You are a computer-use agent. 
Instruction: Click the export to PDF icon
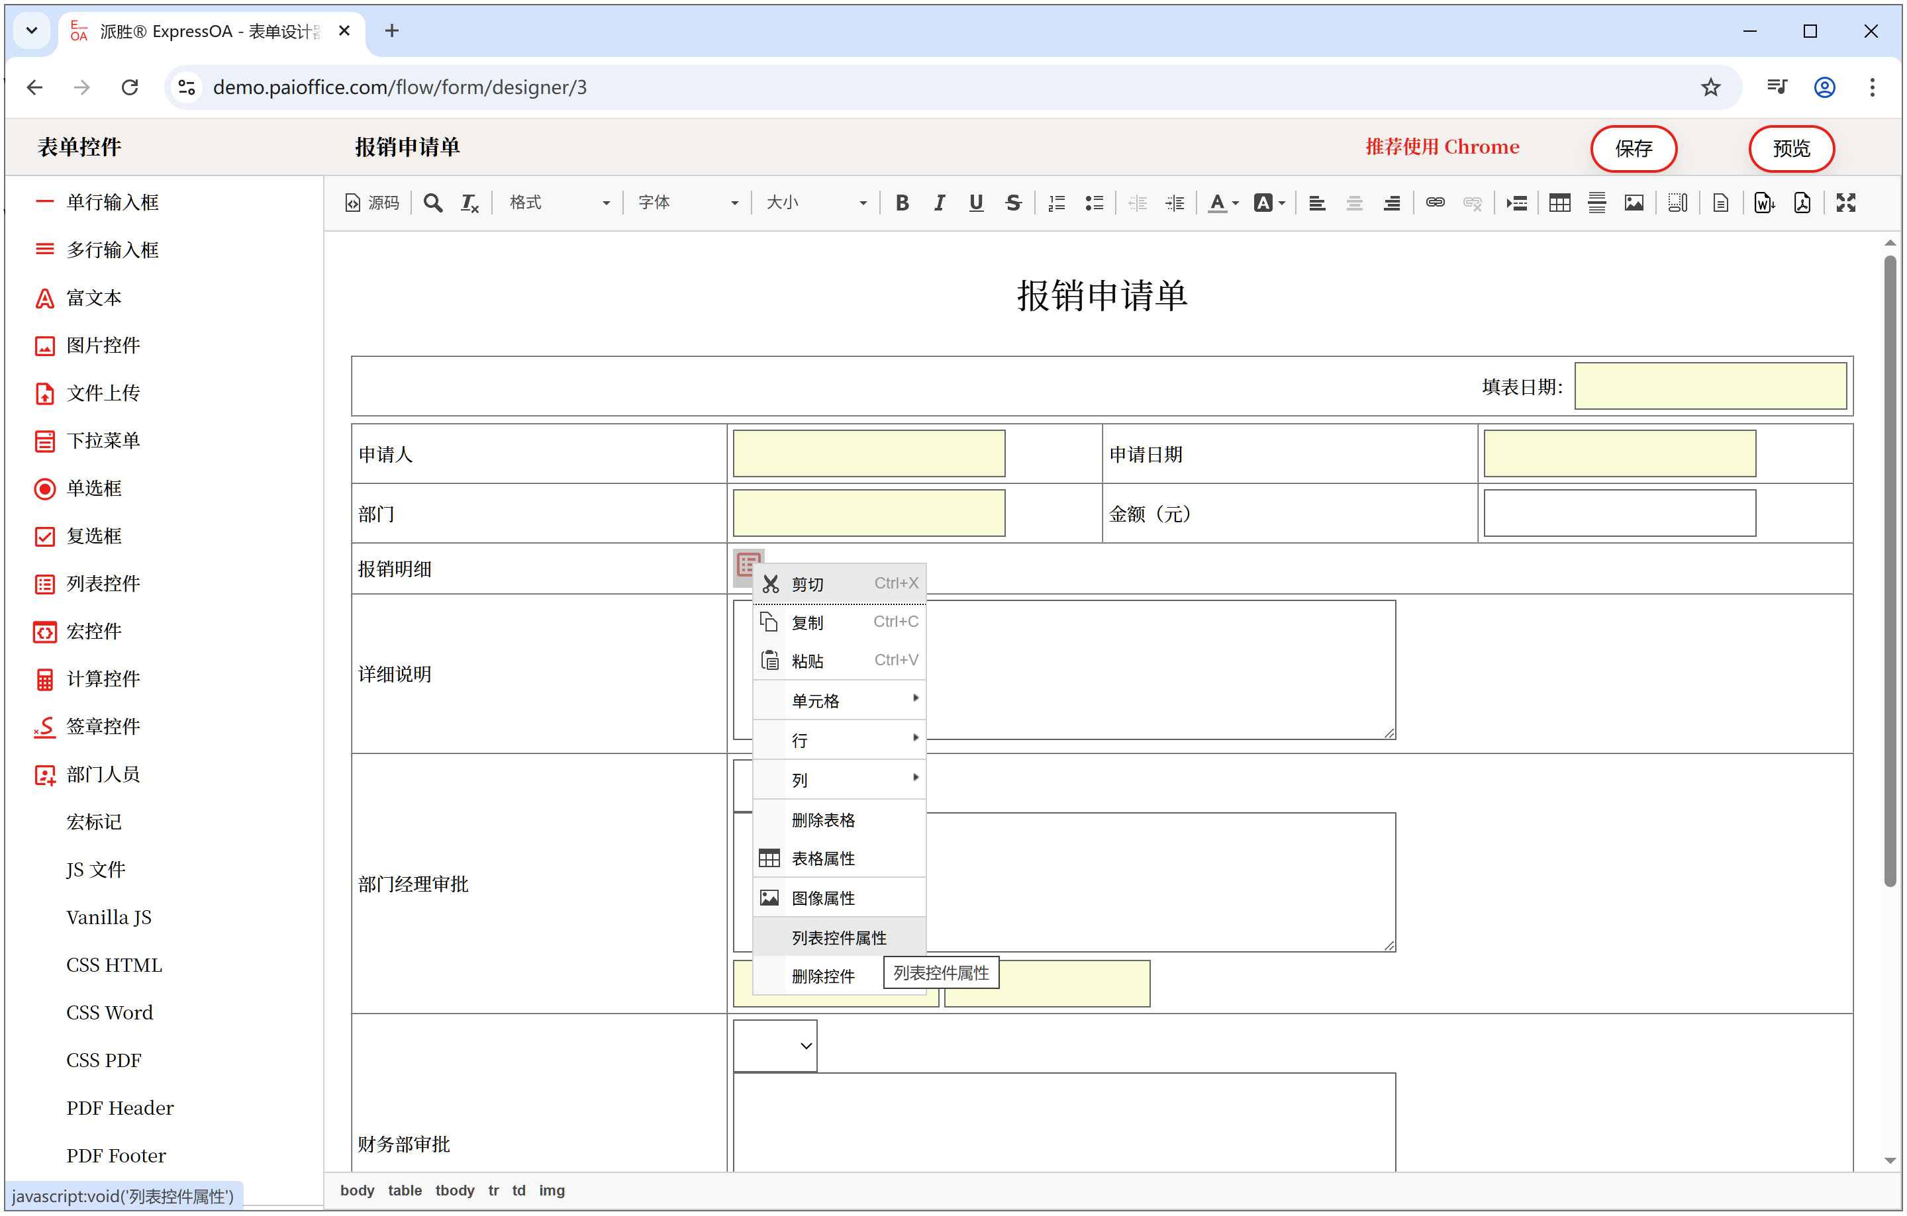[1802, 203]
